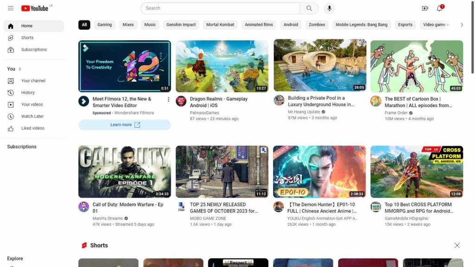The image size is (475, 267).
Task: Show more category chips with the arrow
Action: 462,25
